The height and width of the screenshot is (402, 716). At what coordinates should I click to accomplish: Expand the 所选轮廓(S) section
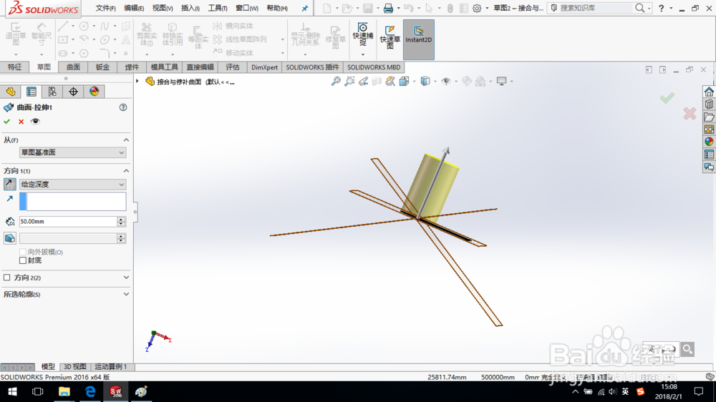point(126,294)
